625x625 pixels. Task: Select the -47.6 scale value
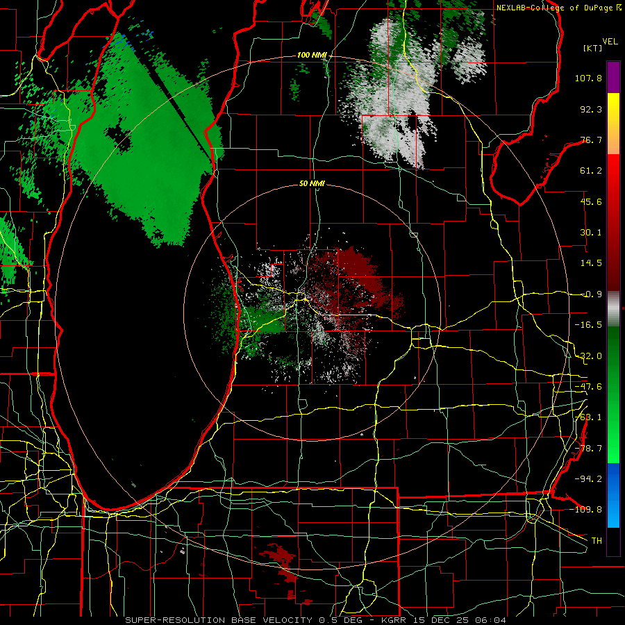(588, 386)
